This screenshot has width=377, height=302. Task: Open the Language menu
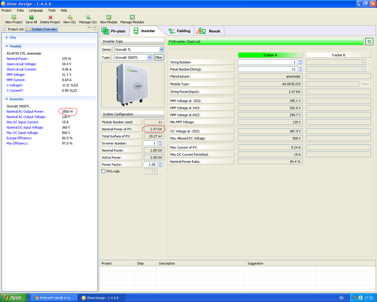tap(36, 11)
